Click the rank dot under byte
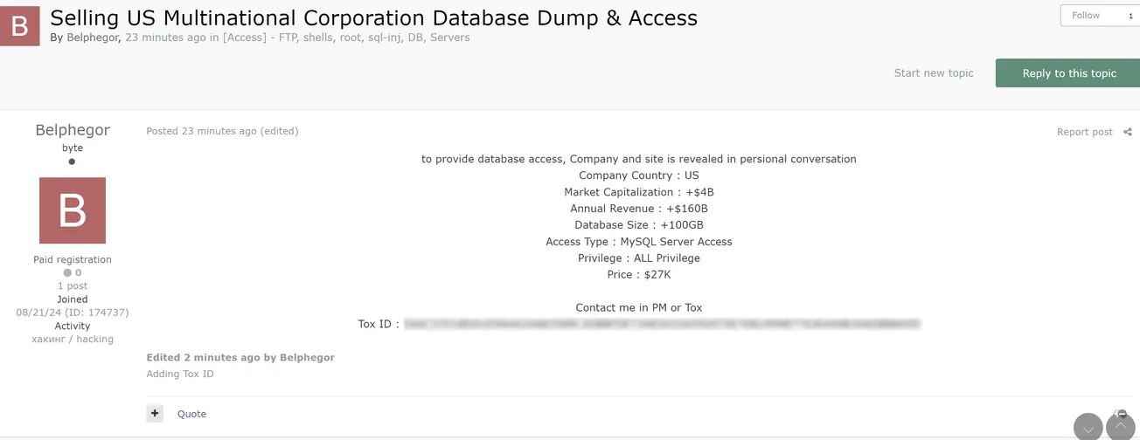Image resolution: width=1140 pixels, height=440 pixels. tap(72, 162)
